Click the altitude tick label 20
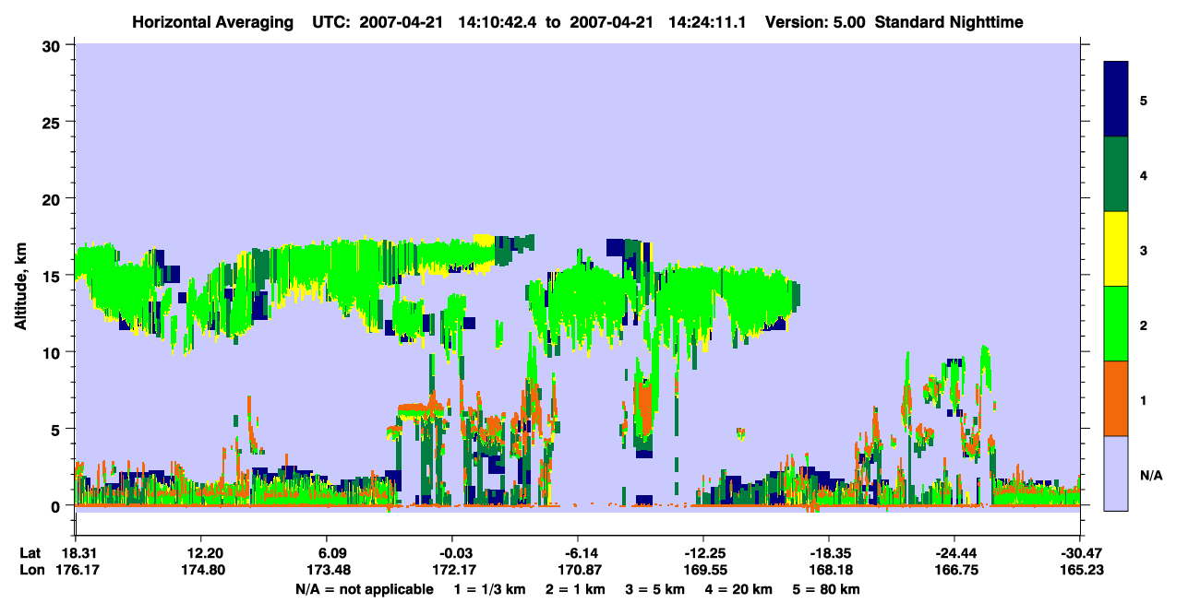 [x=54, y=198]
